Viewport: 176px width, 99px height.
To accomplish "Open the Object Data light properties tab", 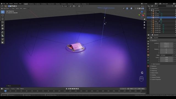I will (x=148, y=63).
